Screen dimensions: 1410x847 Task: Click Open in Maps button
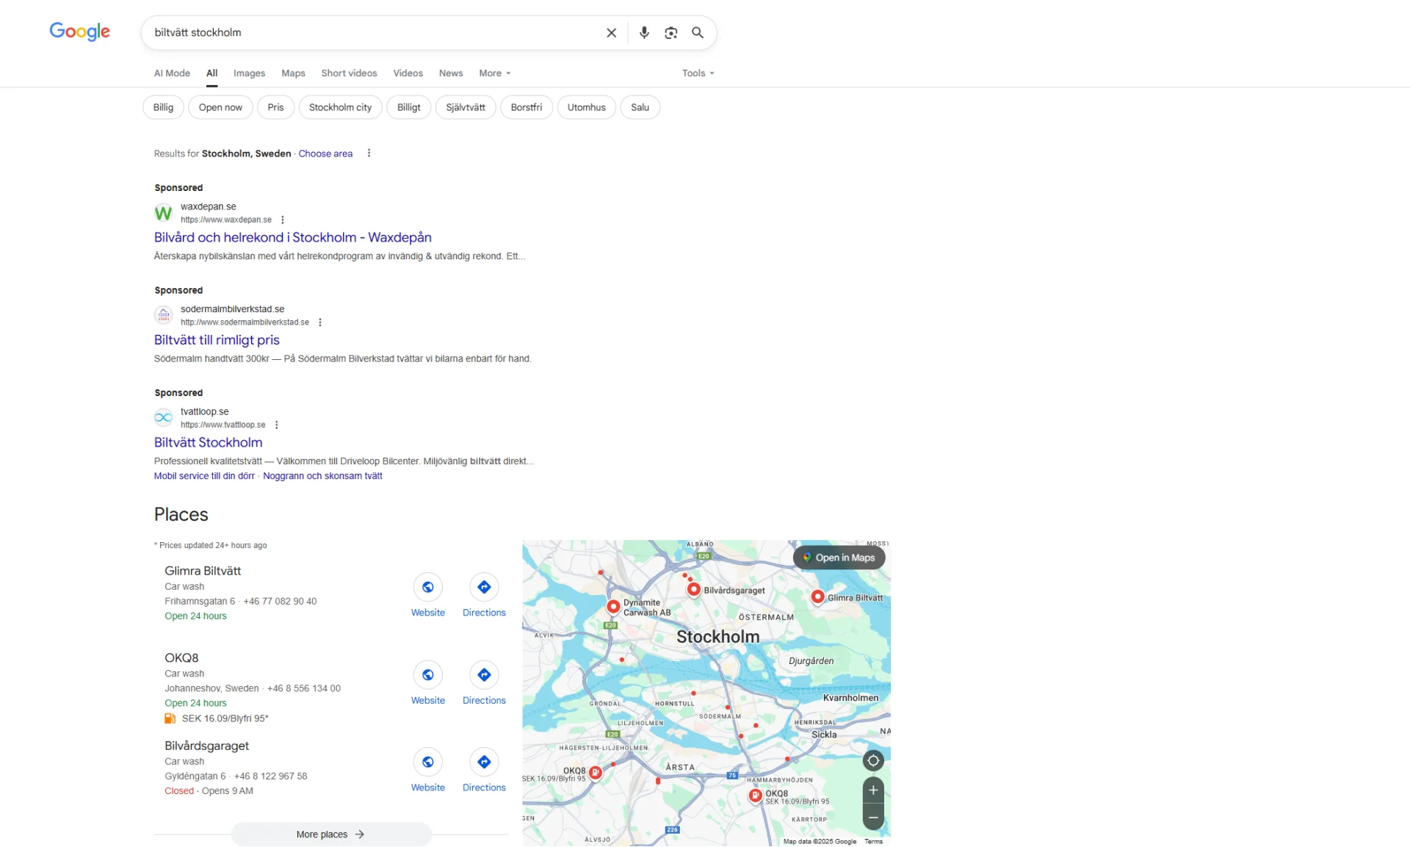tap(839, 558)
